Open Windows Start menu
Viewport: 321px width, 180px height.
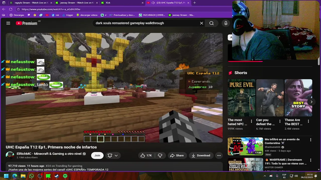click(6, 176)
